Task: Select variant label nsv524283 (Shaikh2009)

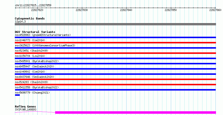Action: pos(32,82)
